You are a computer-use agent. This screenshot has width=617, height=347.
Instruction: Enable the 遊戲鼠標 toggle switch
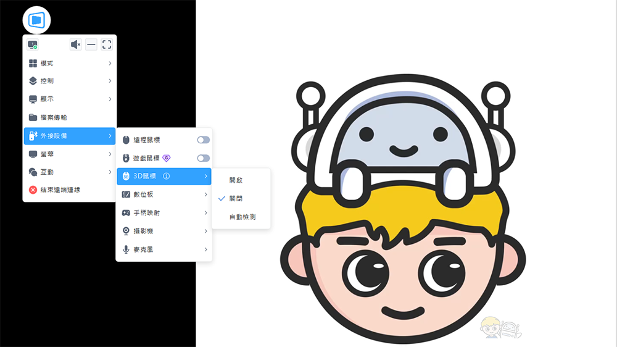click(x=203, y=158)
